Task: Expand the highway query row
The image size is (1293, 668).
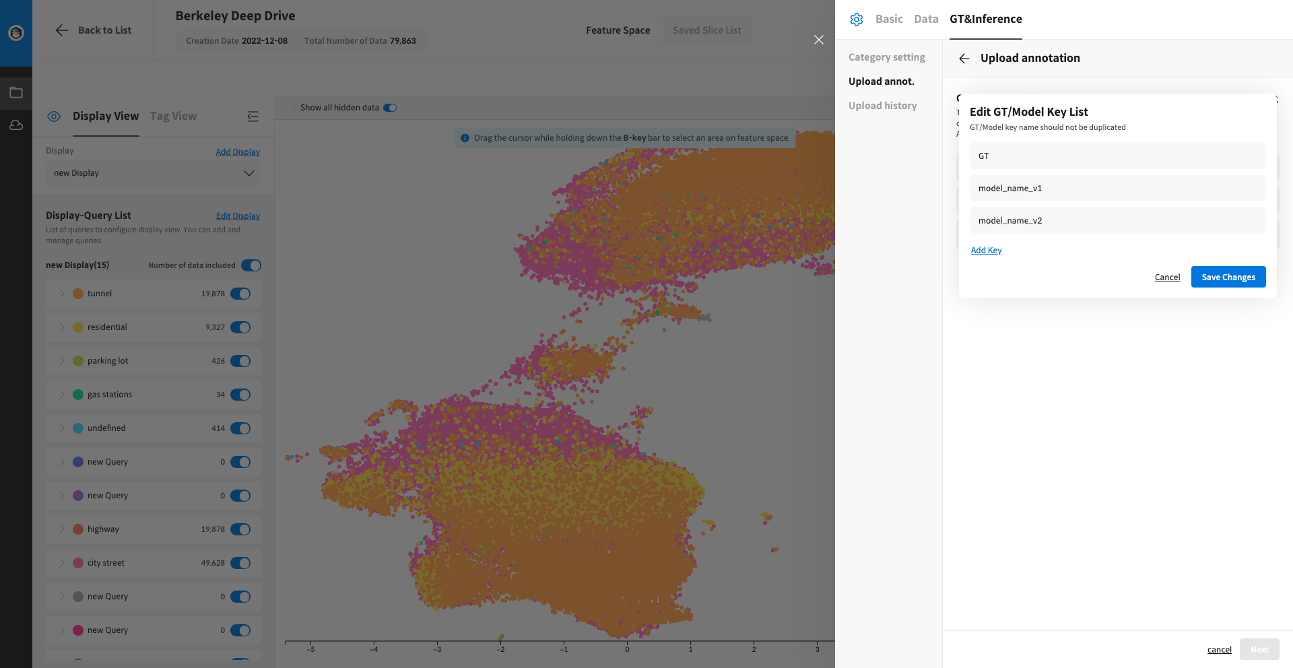Action: pyautogui.click(x=62, y=529)
